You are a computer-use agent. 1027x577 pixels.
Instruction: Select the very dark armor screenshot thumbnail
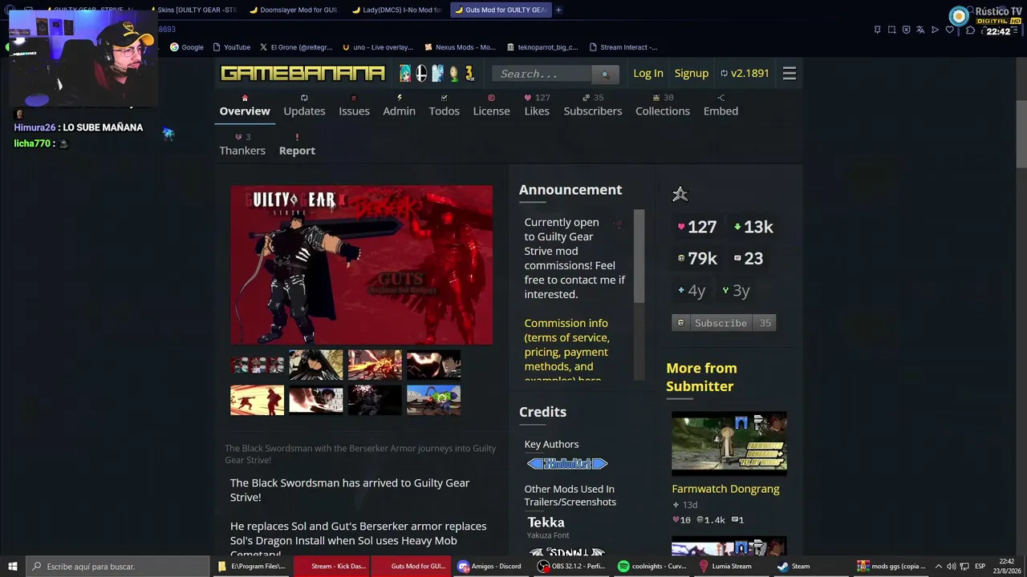click(375, 400)
